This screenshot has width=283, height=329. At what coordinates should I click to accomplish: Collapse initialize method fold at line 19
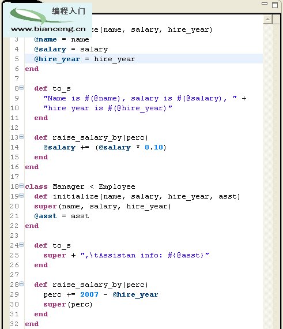click(21, 196)
